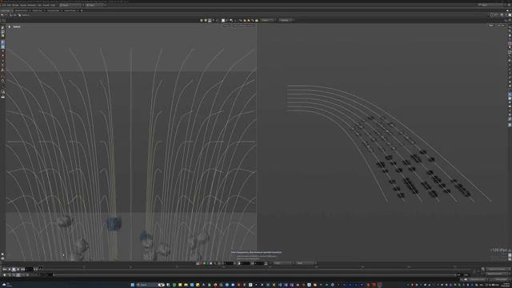The image size is (512, 288).
Task: Click the white square display icon in toolbar
Action: coord(223,20)
